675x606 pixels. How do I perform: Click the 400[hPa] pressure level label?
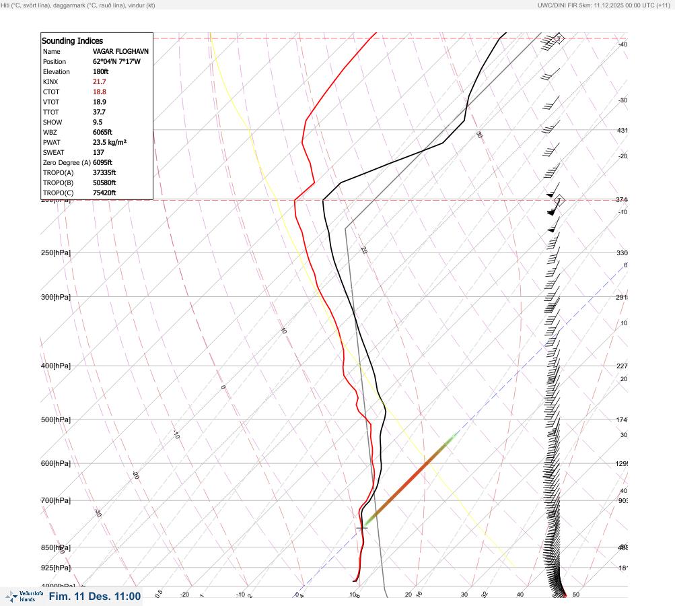coord(56,366)
